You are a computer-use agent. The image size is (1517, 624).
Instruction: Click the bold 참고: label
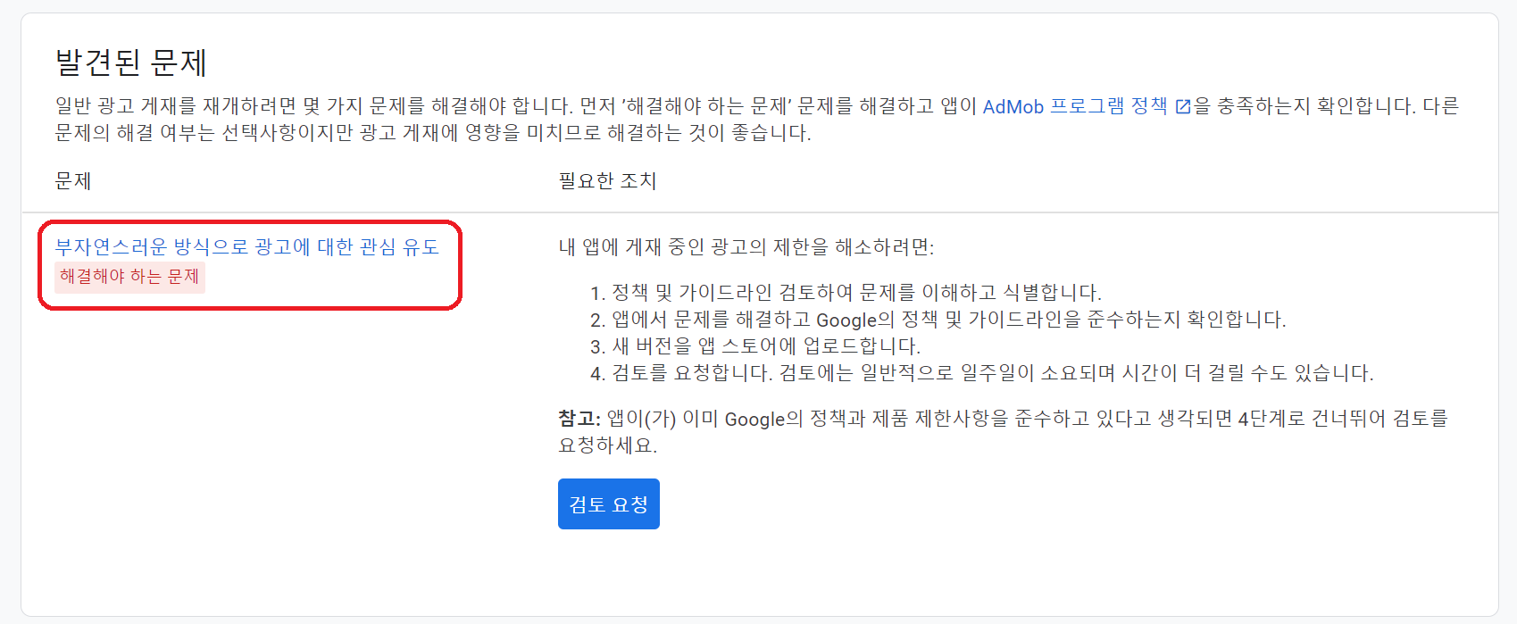(x=579, y=419)
